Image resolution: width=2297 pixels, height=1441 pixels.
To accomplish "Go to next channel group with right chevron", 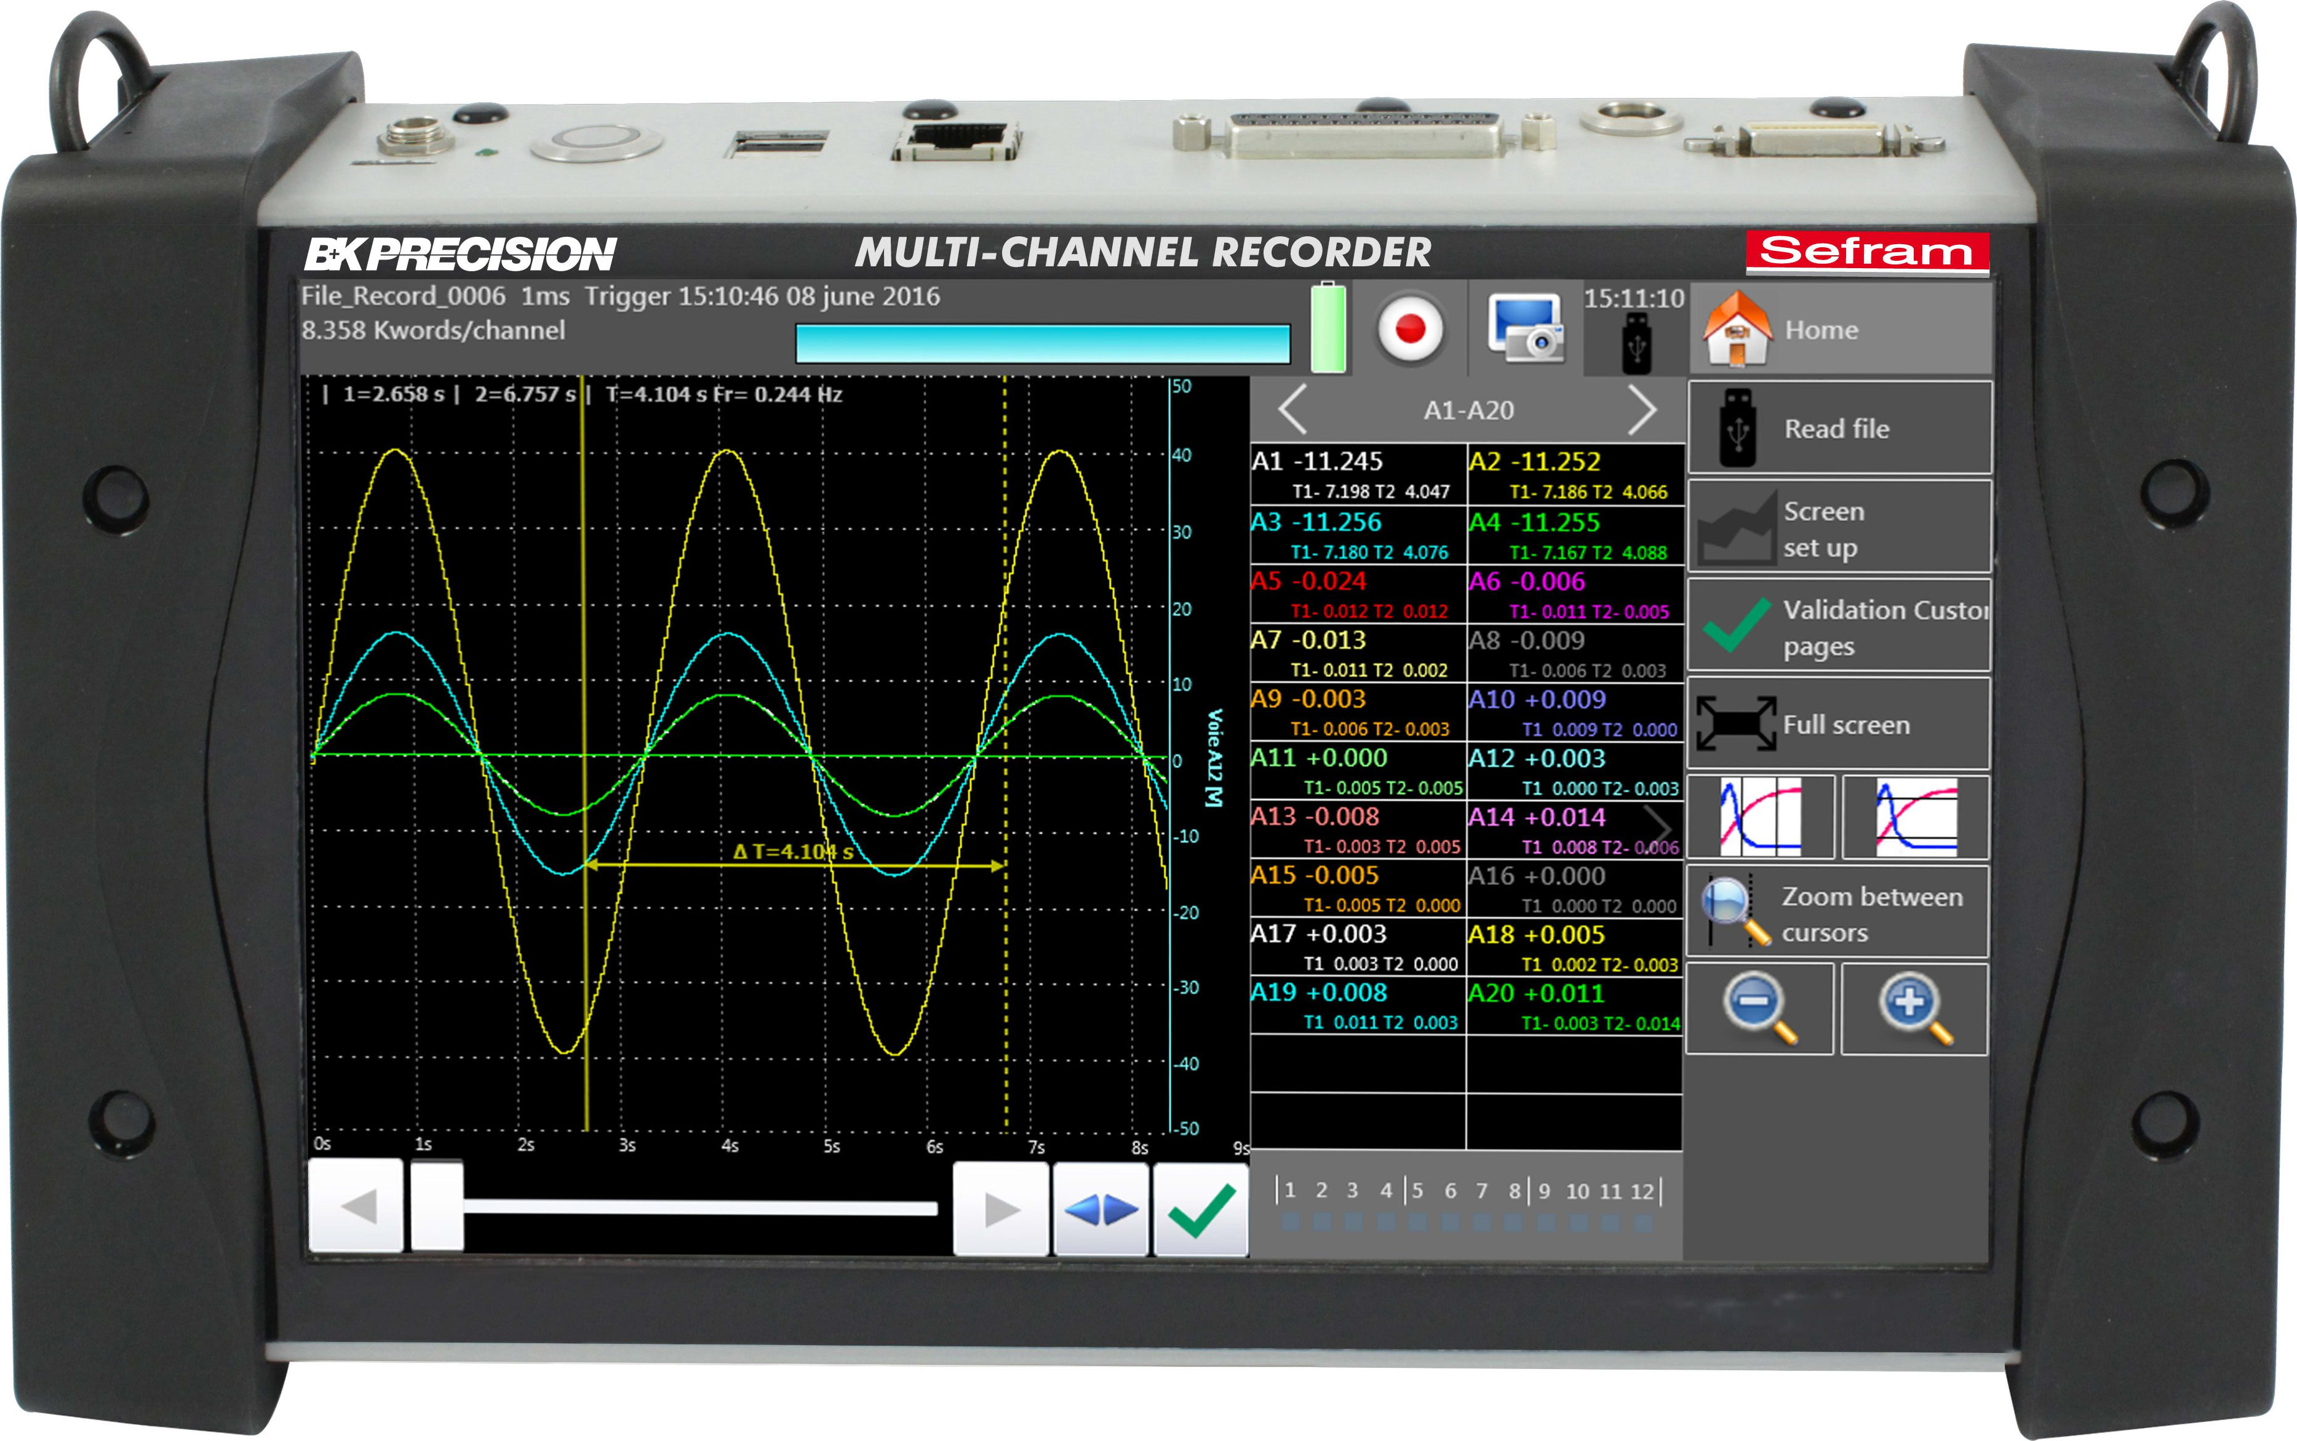I will 1642,411.
